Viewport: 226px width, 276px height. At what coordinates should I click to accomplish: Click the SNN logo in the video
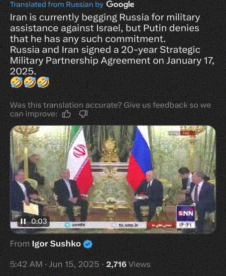[186, 214]
